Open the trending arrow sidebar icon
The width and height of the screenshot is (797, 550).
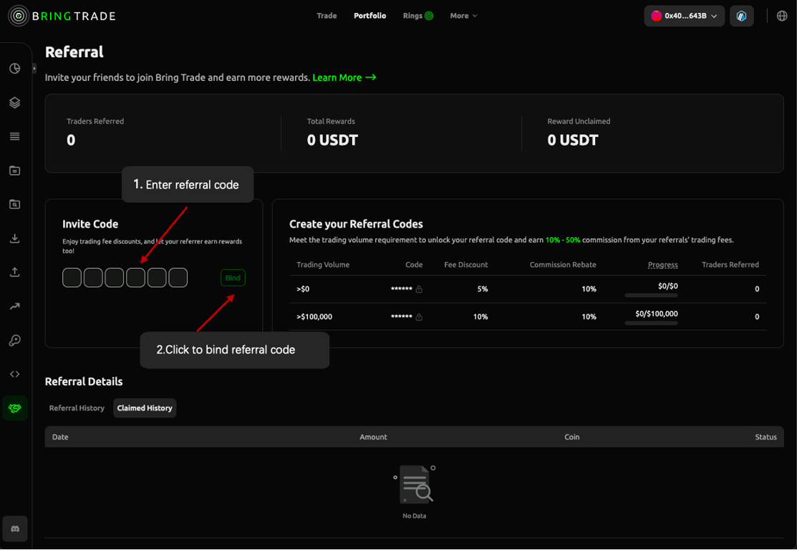click(15, 306)
